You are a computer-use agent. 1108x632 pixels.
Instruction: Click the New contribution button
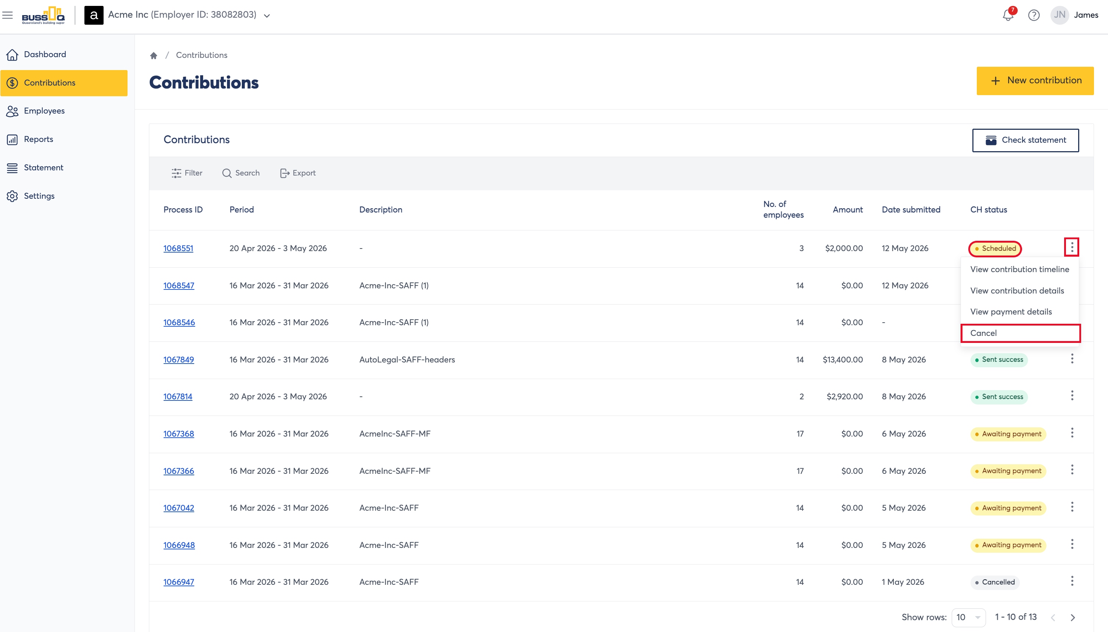tap(1035, 81)
